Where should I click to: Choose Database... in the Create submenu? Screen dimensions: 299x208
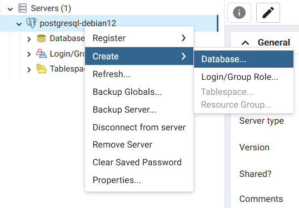click(243, 59)
